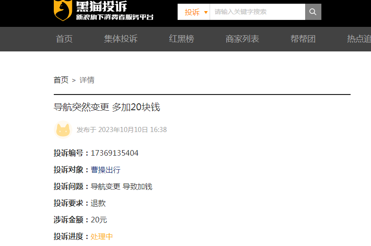The height and width of the screenshot is (246, 371).
Task: Click the 新浪旗下消费者服务平台 tagline
Action: tap(115, 17)
